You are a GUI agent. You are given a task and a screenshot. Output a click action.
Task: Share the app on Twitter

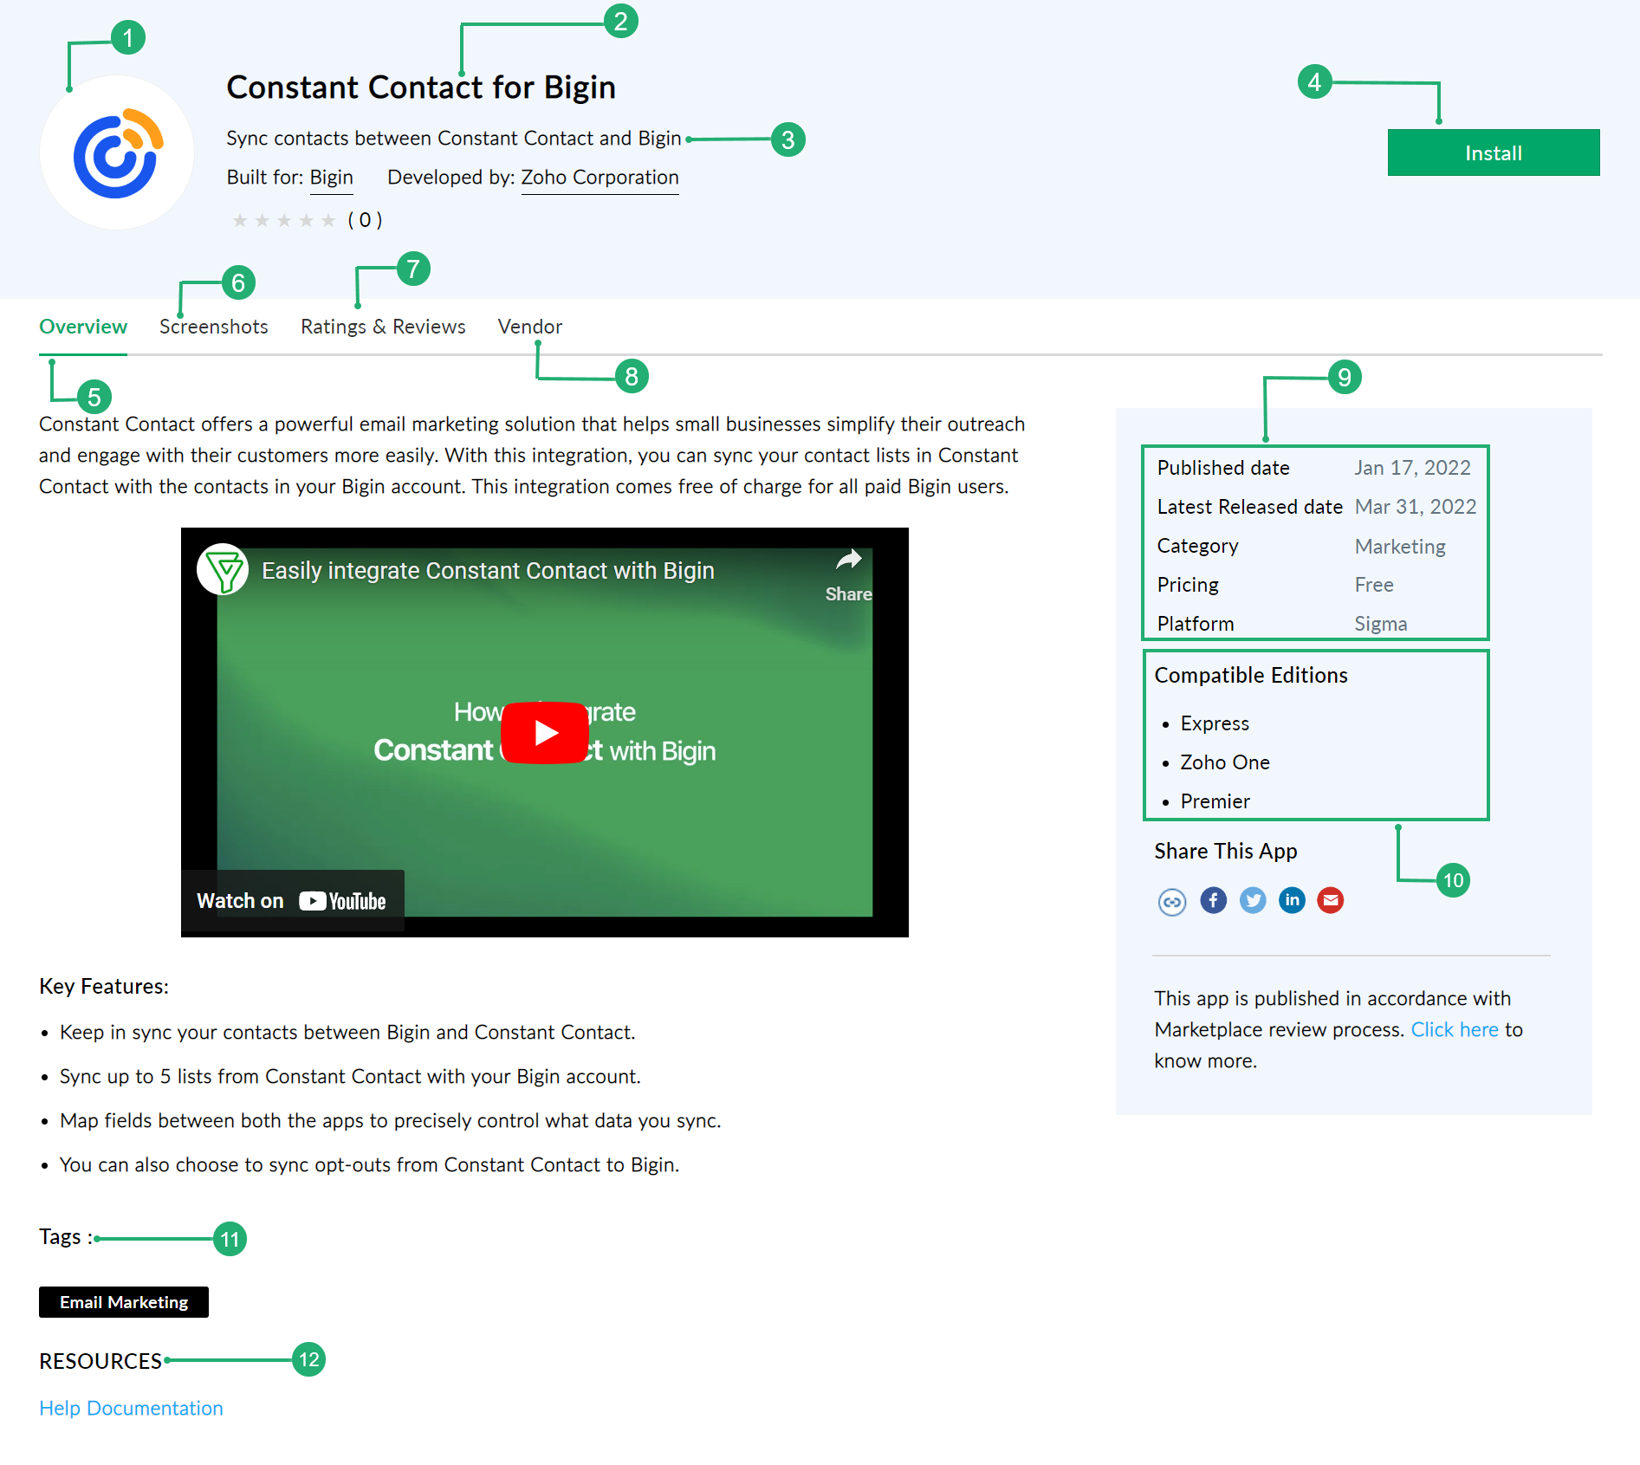[x=1252, y=900]
